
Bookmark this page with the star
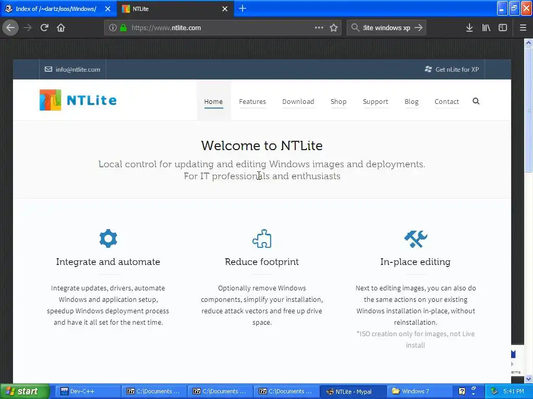click(x=334, y=28)
